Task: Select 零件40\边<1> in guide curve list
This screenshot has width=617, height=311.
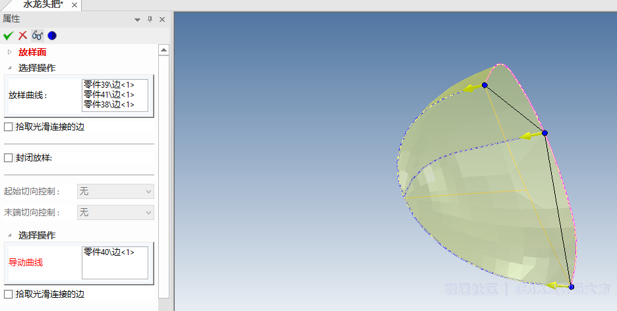Action: point(109,252)
